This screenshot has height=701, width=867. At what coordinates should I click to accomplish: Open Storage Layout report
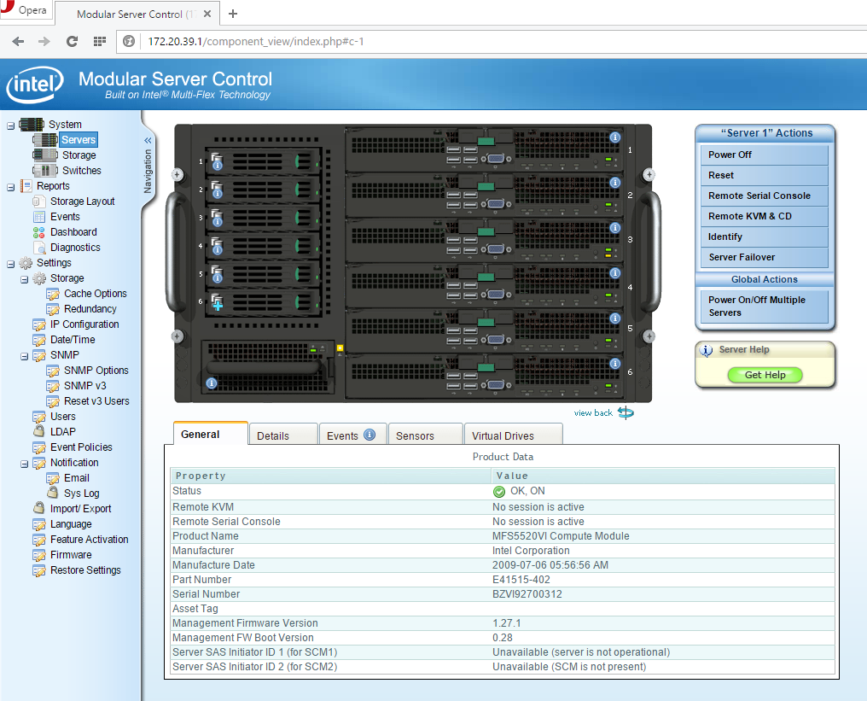click(x=83, y=202)
